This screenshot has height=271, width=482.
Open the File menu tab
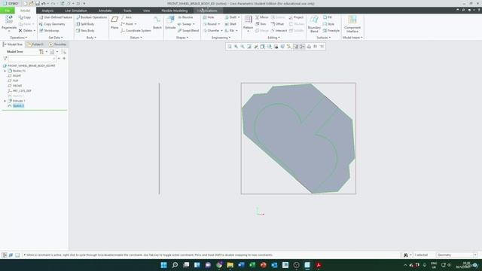pos(7,11)
